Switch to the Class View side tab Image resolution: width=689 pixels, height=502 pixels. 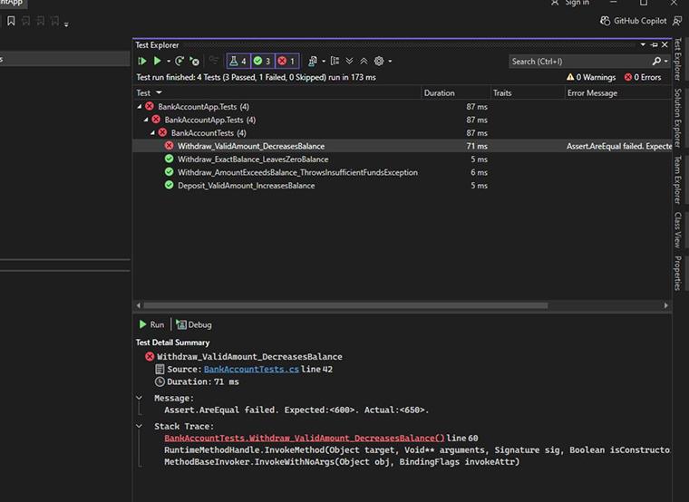[677, 230]
